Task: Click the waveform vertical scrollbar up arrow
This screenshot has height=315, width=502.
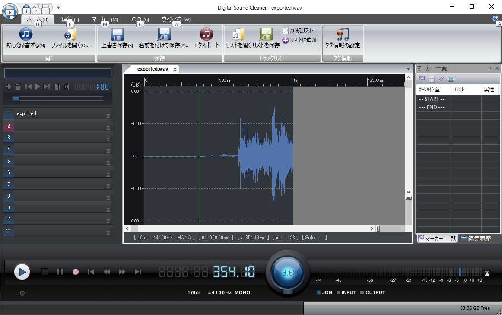Action: [x=408, y=77]
